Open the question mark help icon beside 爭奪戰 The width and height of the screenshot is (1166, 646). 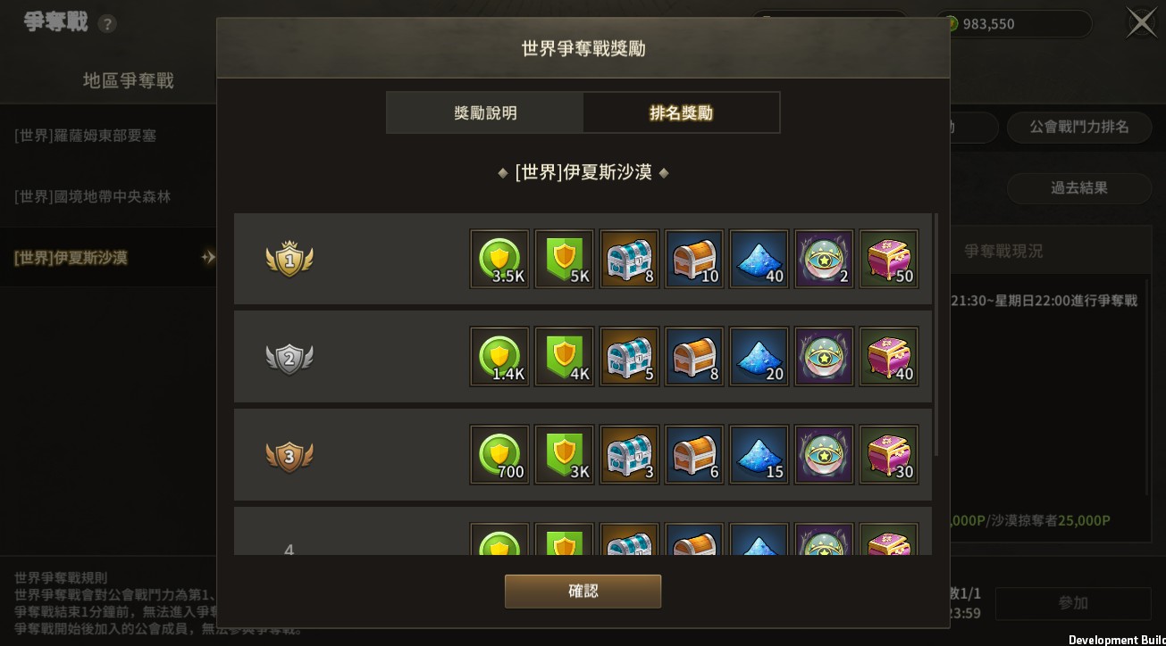(x=107, y=24)
